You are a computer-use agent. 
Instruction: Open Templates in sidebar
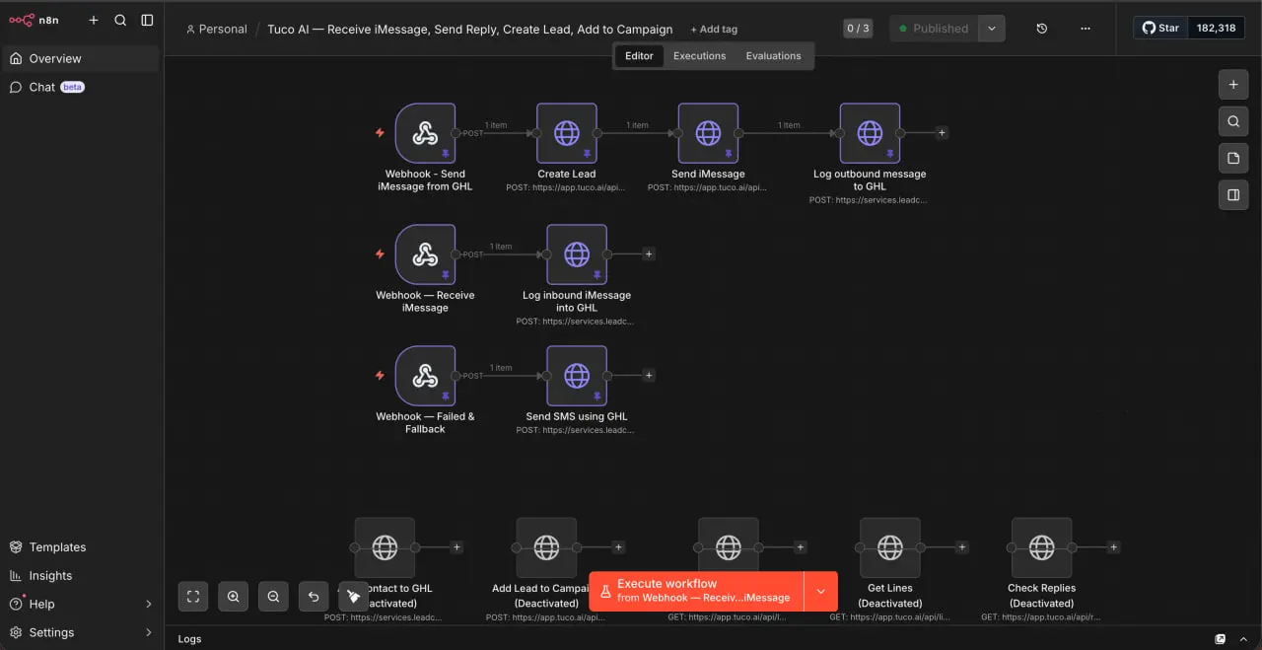(81, 546)
